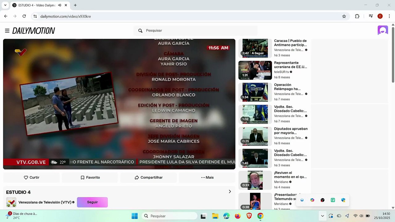The image size is (395, 222).
Task: Click the Compartilhar share button
Action: 148,178
